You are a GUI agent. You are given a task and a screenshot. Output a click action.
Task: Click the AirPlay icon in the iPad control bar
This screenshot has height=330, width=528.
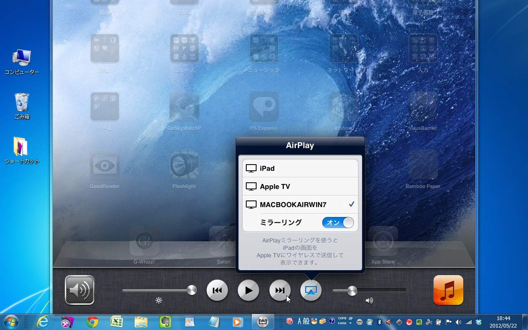(311, 290)
